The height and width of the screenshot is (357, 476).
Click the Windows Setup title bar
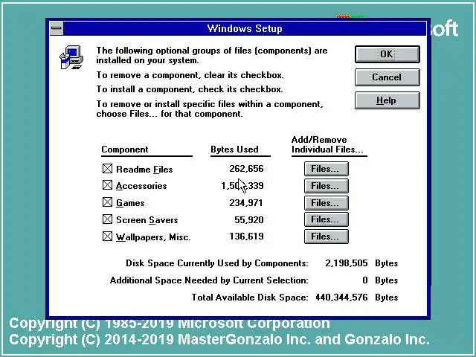point(245,28)
